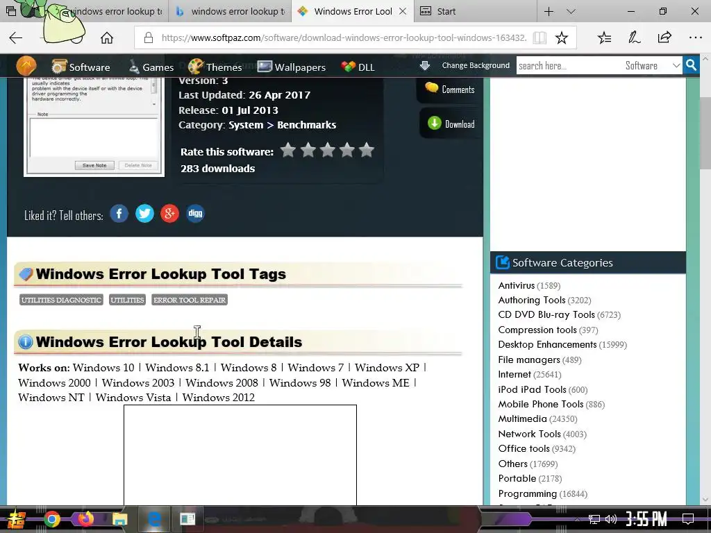The height and width of the screenshot is (533, 711).
Task: Click the ERROR TOOL REPAIR tag
Action: (x=190, y=300)
